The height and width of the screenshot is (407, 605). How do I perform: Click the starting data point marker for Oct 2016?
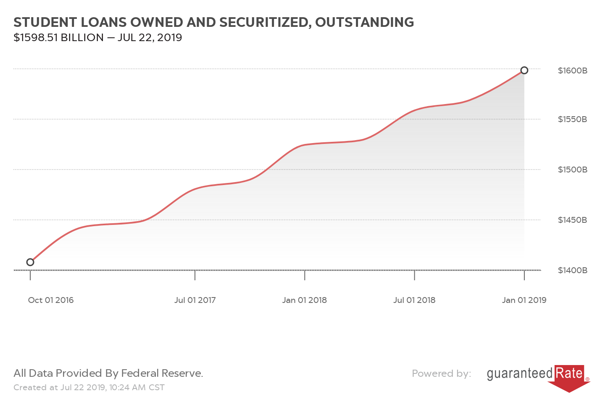click(x=30, y=262)
